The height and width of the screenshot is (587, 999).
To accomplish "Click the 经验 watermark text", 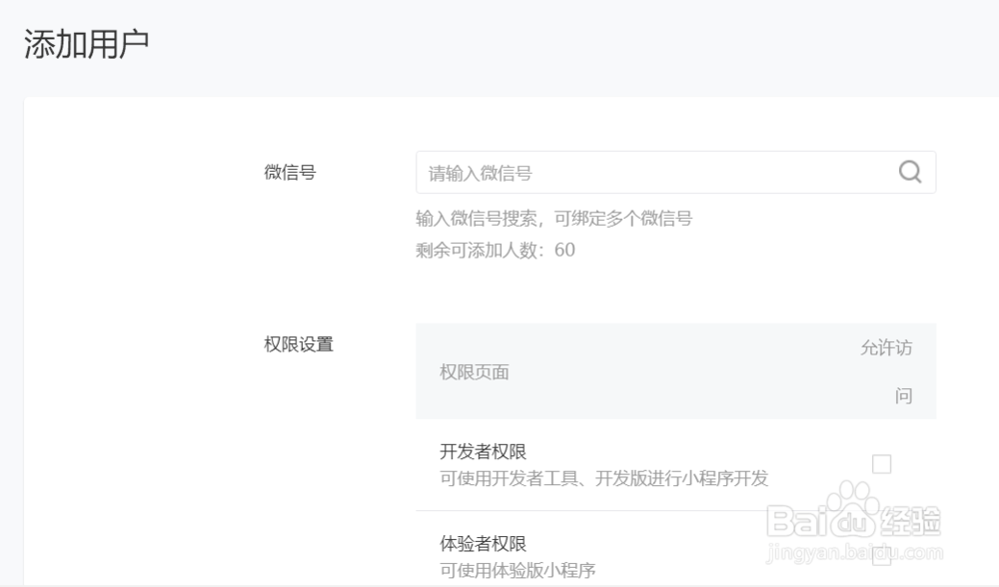I will 912,520.
